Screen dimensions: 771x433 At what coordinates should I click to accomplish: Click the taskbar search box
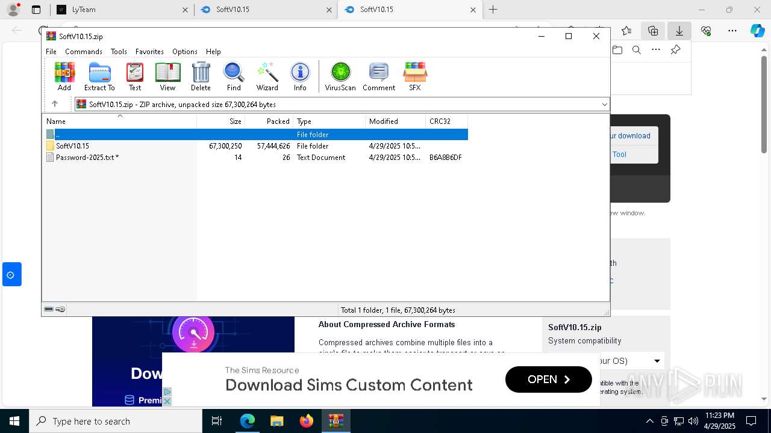116,422
